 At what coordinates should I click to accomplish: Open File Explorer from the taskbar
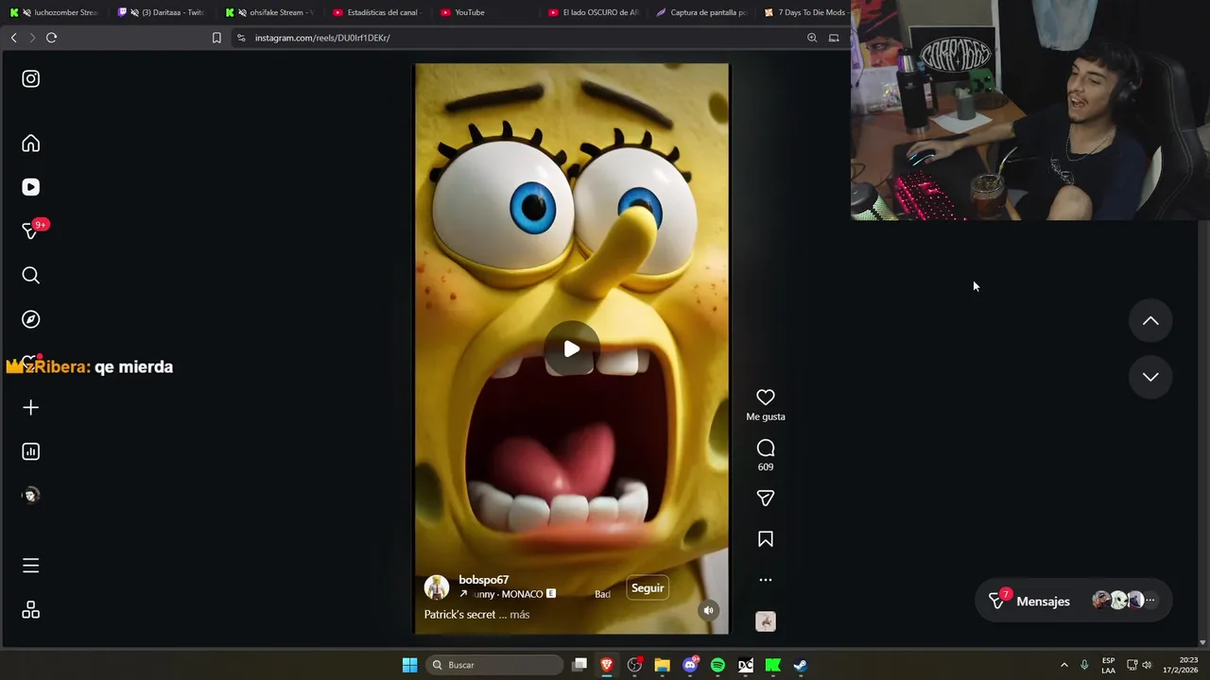click(x=662, y=665)
